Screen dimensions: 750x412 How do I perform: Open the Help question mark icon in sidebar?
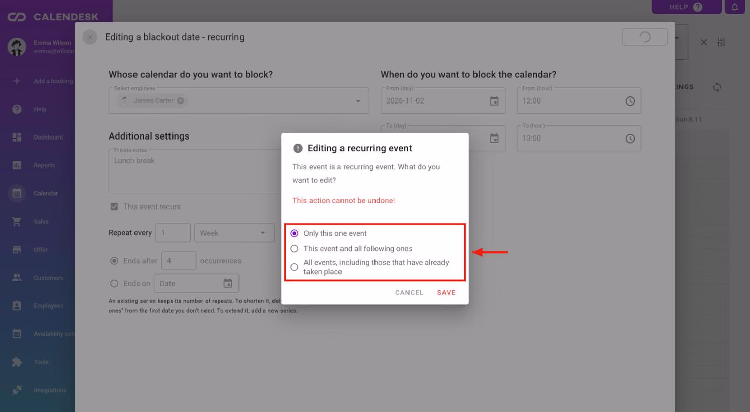pyautogui.click(x=17, y=109)
